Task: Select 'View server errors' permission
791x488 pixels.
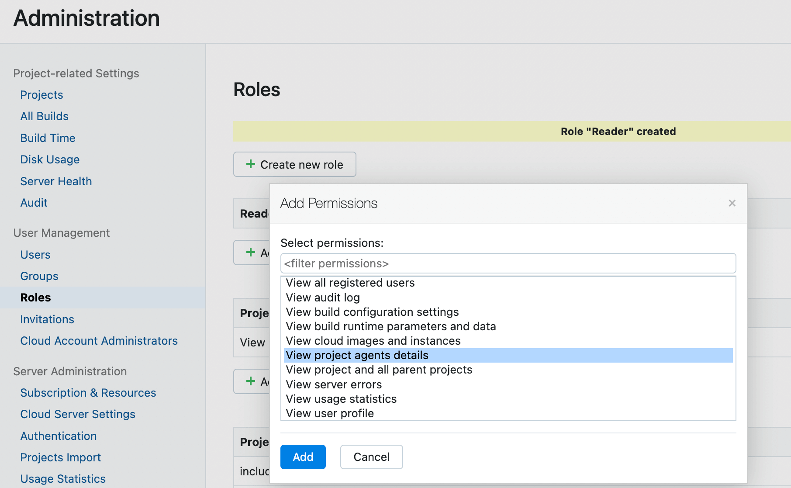Action: 334,384
